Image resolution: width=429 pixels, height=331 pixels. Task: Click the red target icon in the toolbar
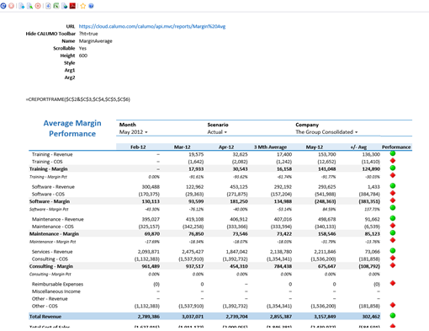(x=38, y=6)
